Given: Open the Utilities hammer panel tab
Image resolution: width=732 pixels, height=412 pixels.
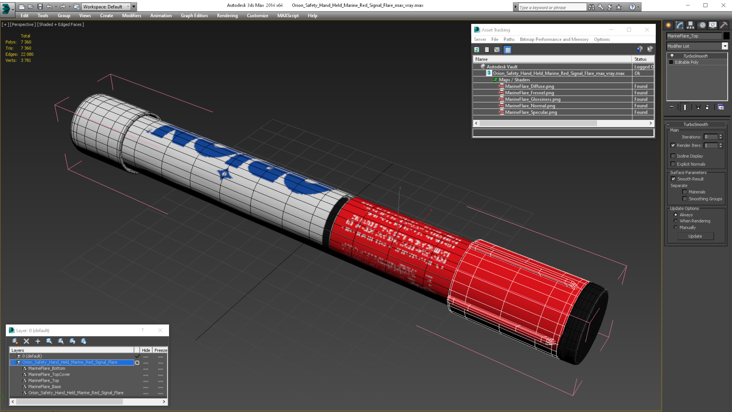Looking at the screenshot, I should [724, 25].
